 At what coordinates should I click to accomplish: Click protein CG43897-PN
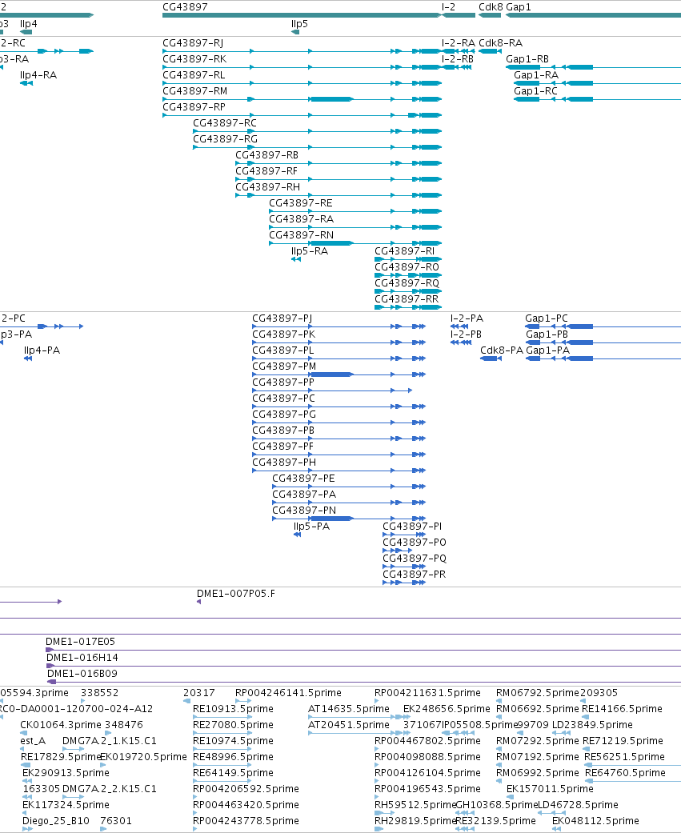pos(304,510)
